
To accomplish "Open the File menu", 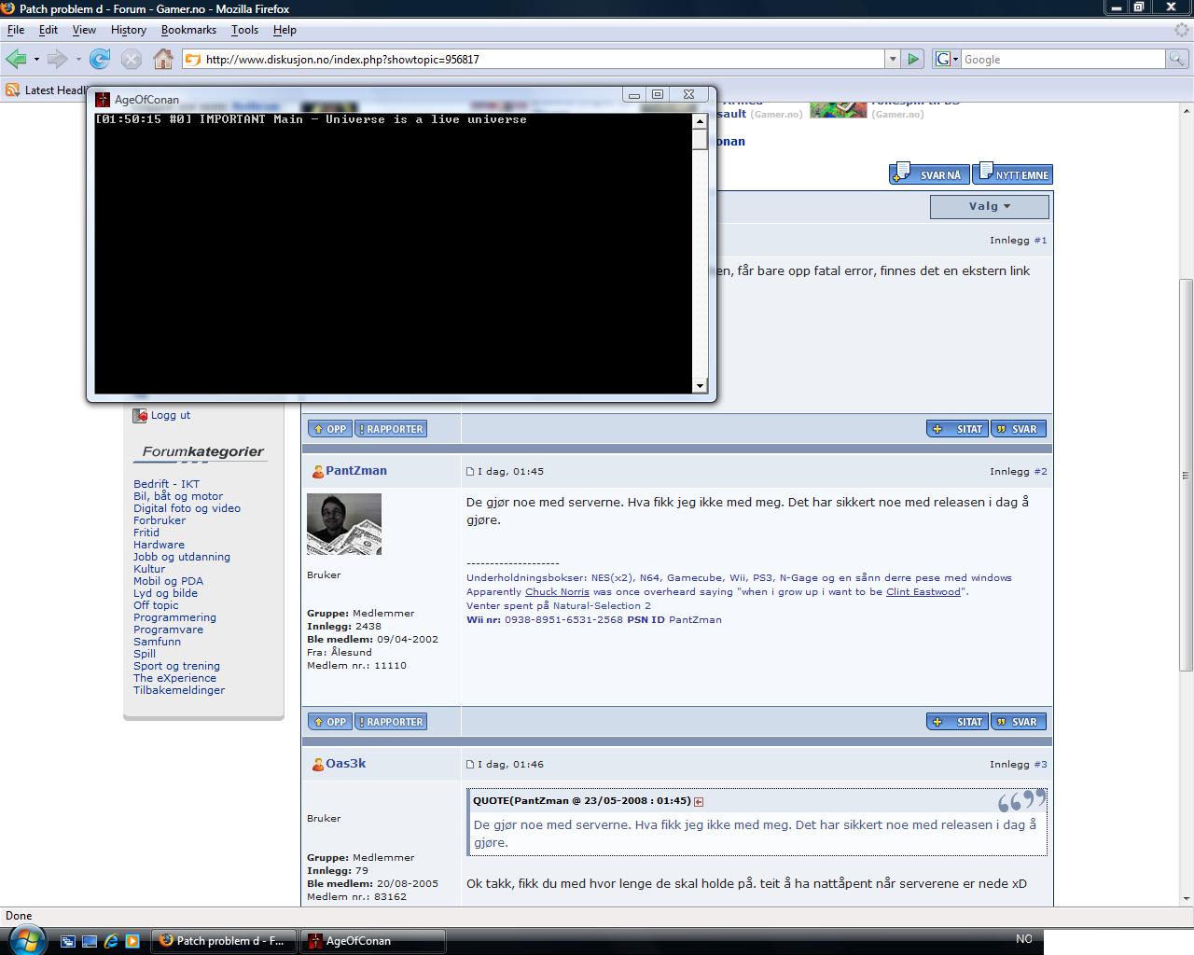I will 16,30.
